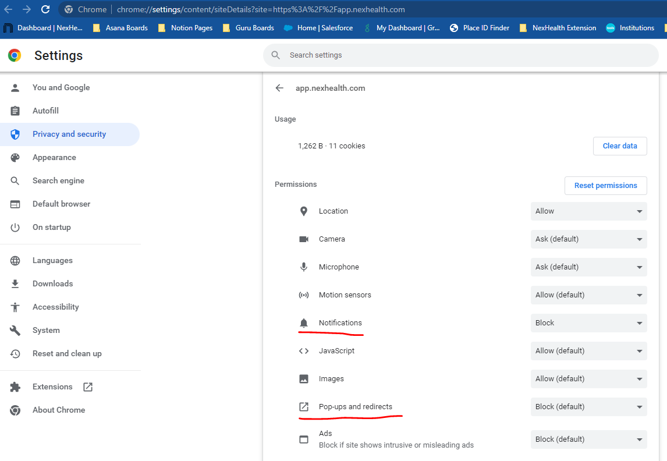Image resolution: width=667 pixels, height=461 pixels.
Task: Open Reset and clean up section
Action: click(70, 354)
